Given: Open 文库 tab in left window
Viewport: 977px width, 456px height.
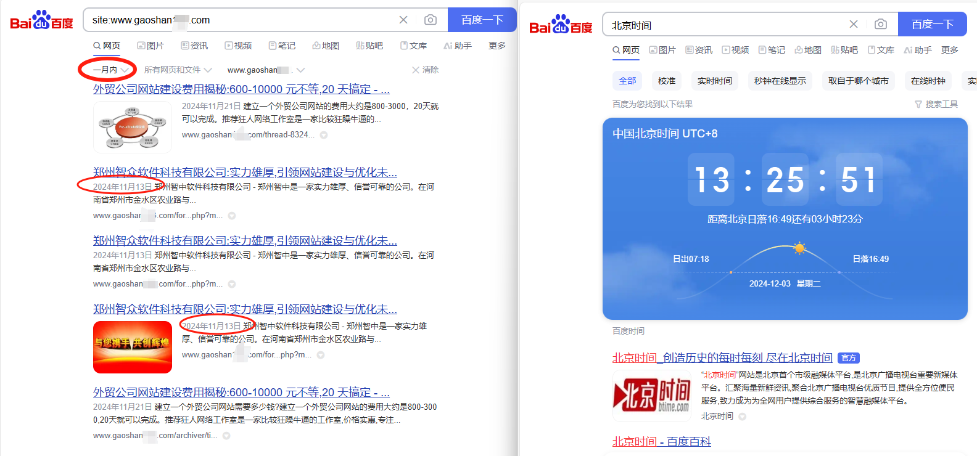Looking at the screenshot, I should [x=413, y=46].
